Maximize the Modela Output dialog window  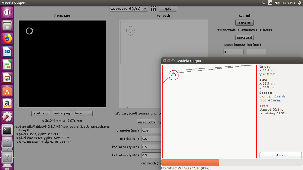[x=173, y=61]
